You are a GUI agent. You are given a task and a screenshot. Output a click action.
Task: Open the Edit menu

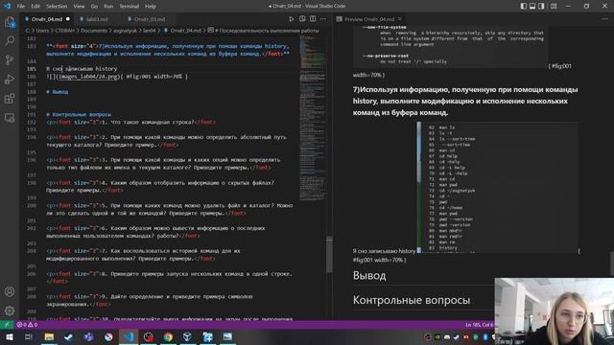tap(35, 7)
